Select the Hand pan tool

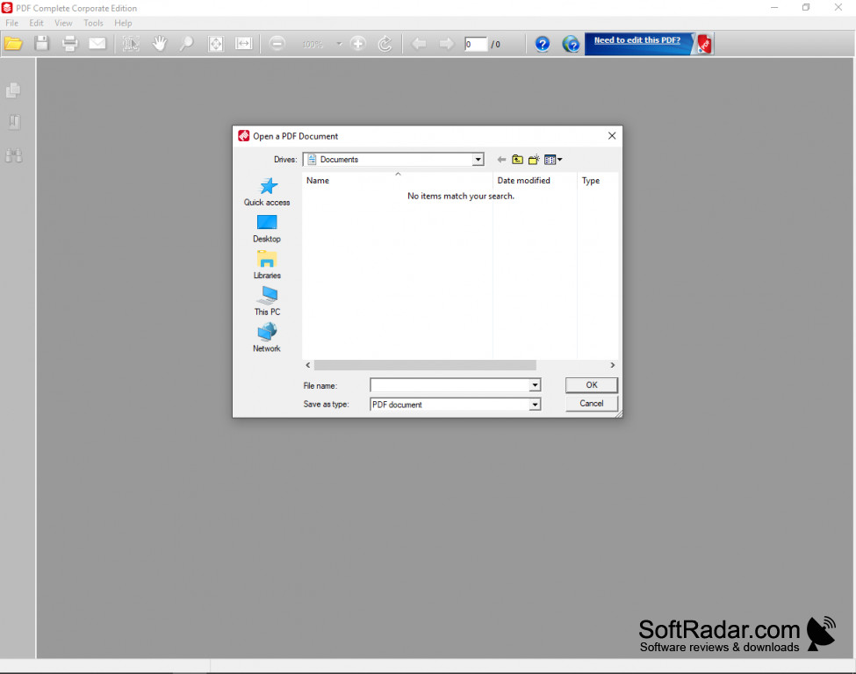pos(160,43)
